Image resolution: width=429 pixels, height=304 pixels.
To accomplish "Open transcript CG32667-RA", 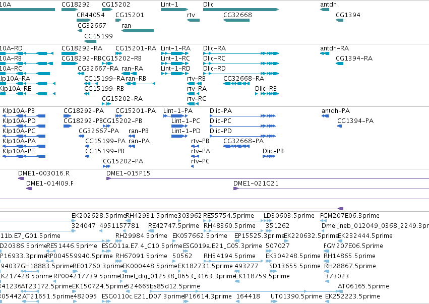I will coord(98,69).
